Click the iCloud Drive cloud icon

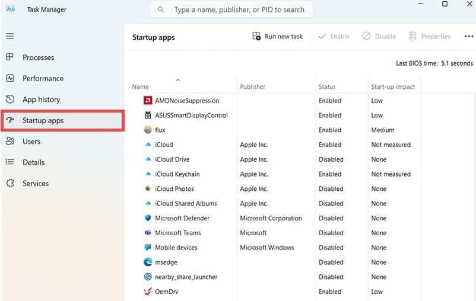[x=148, y=159]
